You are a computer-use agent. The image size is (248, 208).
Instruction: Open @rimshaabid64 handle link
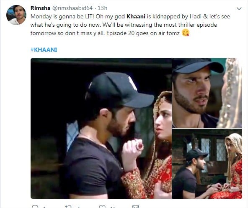72,8
